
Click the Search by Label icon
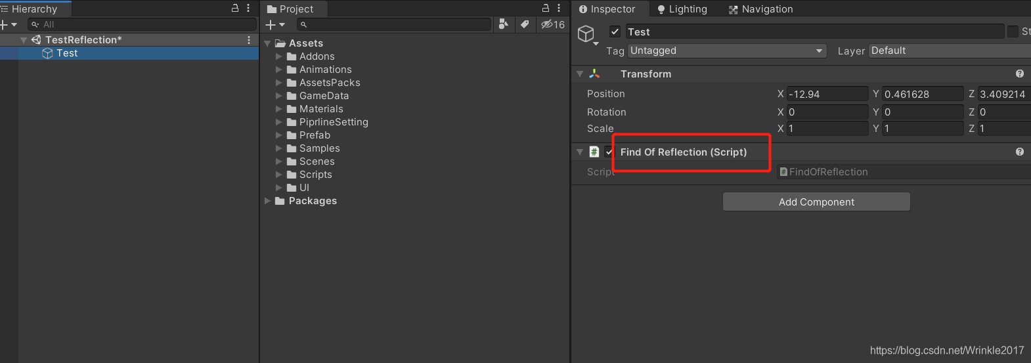(525, 24)
